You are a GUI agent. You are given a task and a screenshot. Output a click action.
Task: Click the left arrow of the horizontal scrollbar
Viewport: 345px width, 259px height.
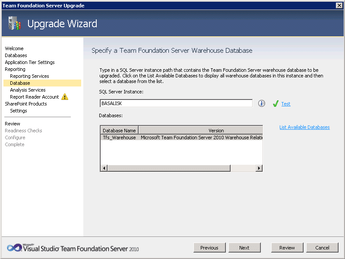[104, 168]
